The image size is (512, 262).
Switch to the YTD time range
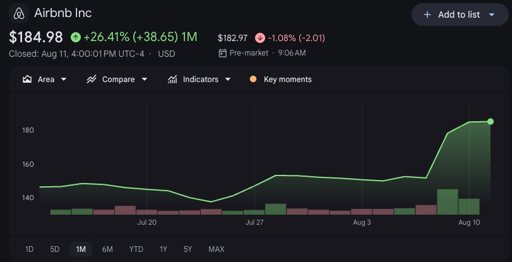coord(136,249)
